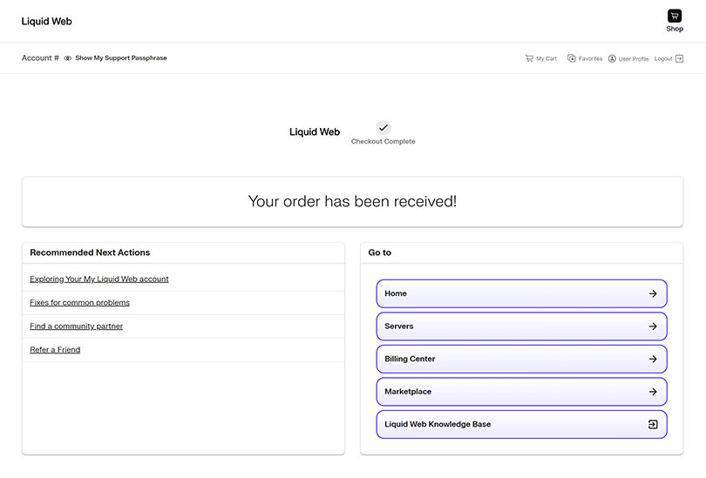Go to Billing Center

[521, 359]
